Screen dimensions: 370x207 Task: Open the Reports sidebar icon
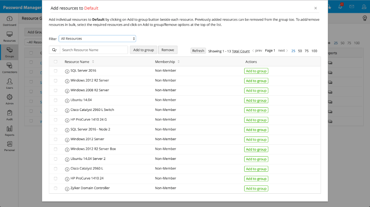[x=9, y=129]
